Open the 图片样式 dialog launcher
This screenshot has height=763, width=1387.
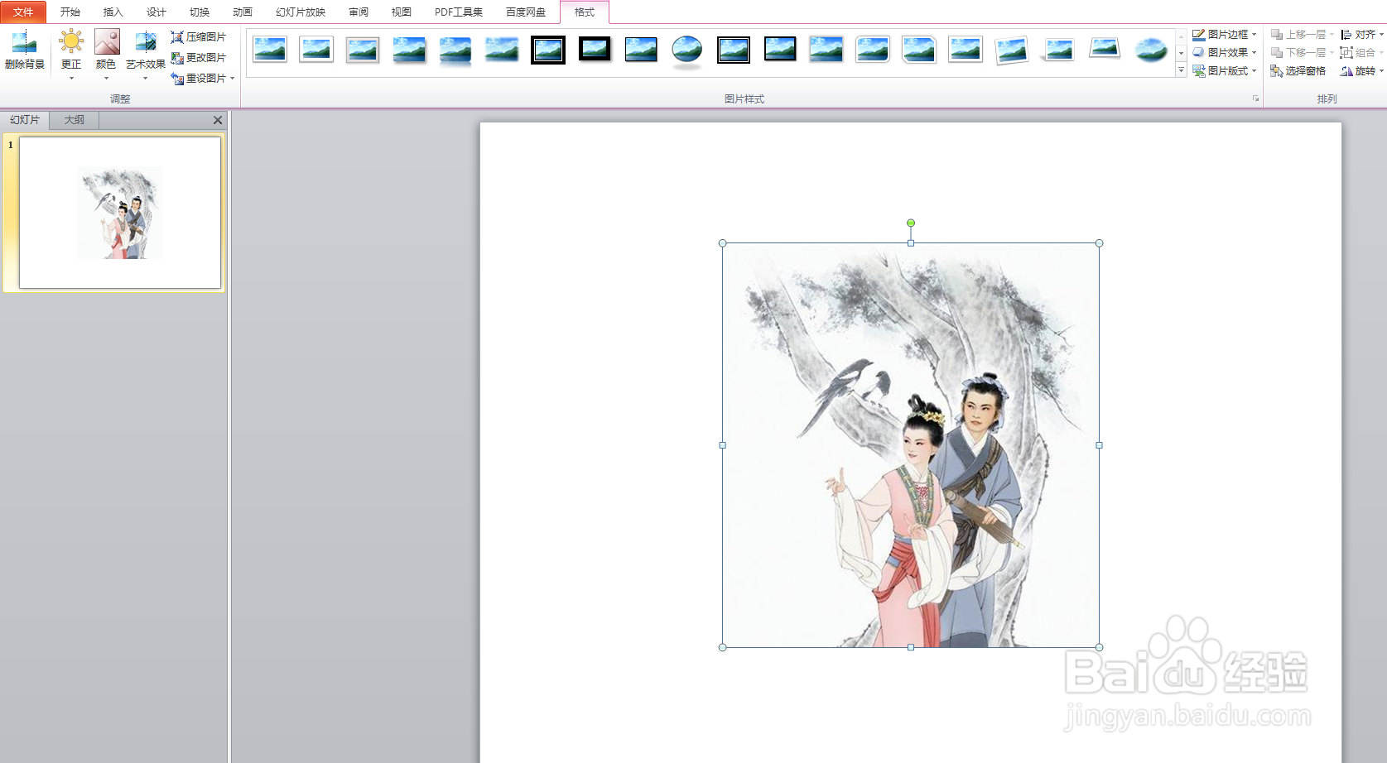[1255, 98]
